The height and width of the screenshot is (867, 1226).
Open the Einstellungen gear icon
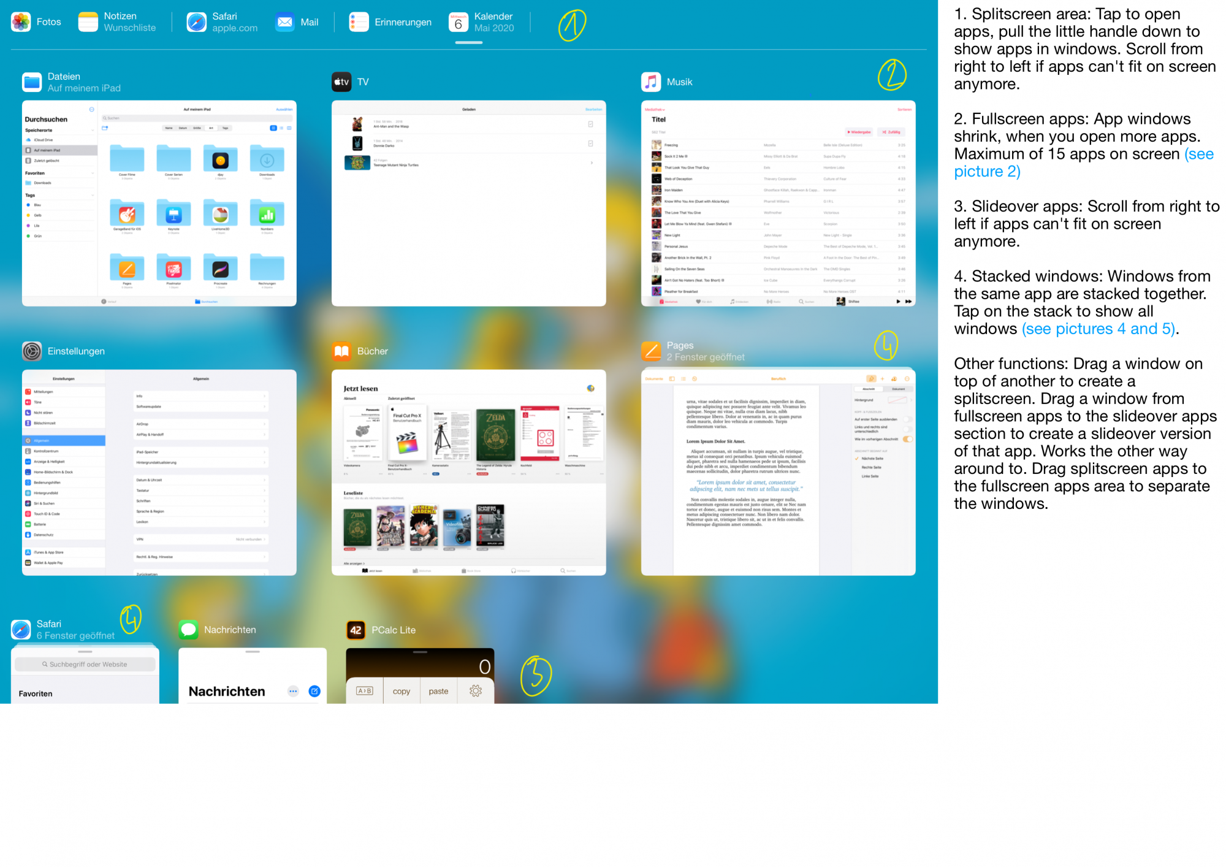point(32,351)
